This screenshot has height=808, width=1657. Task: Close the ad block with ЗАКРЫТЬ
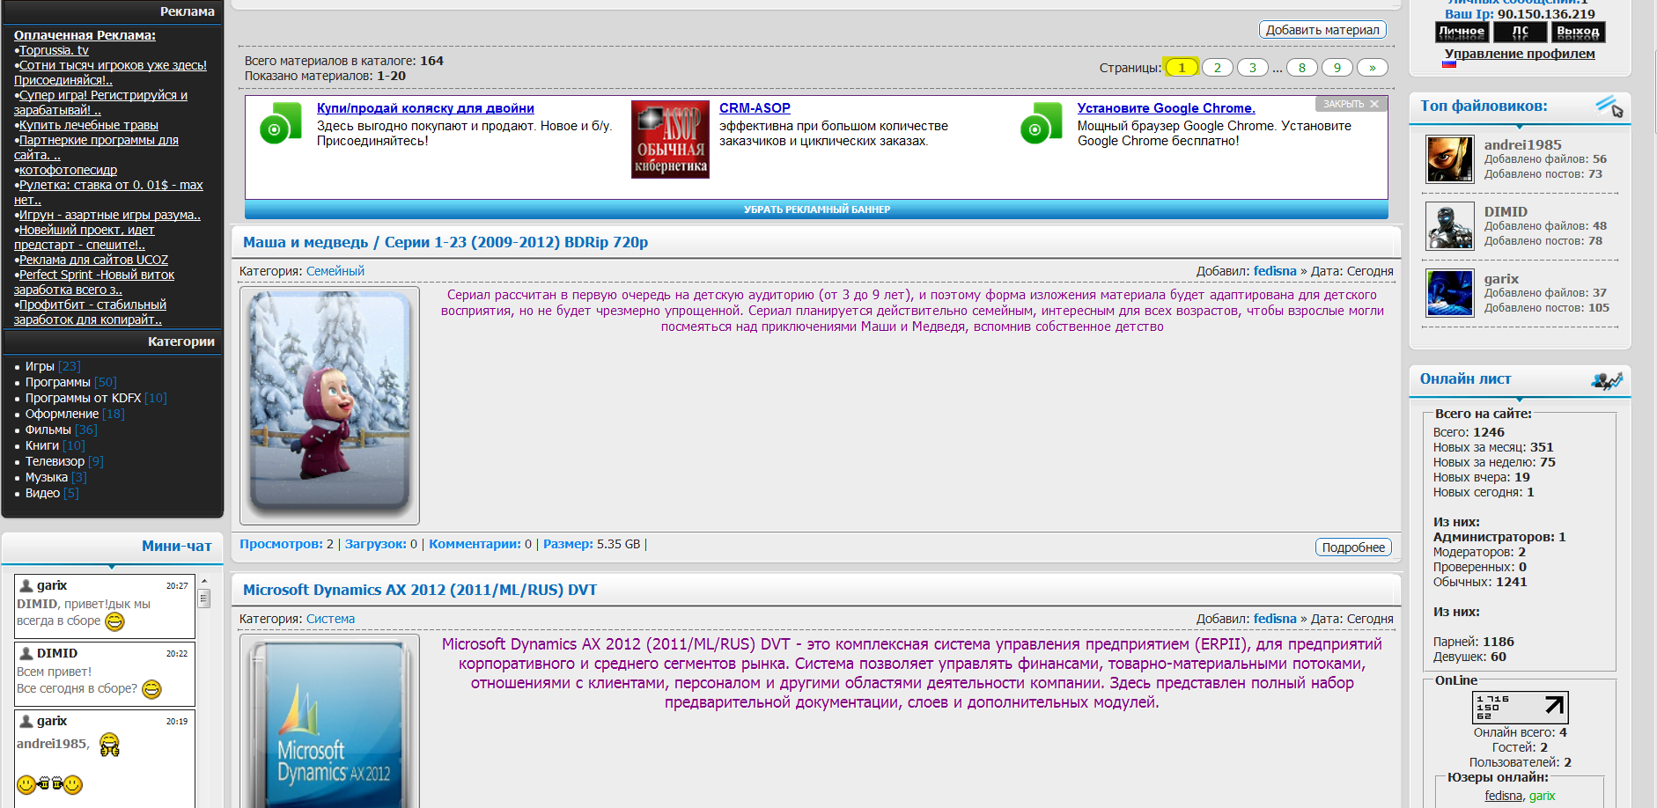[x=1351, y=104]
